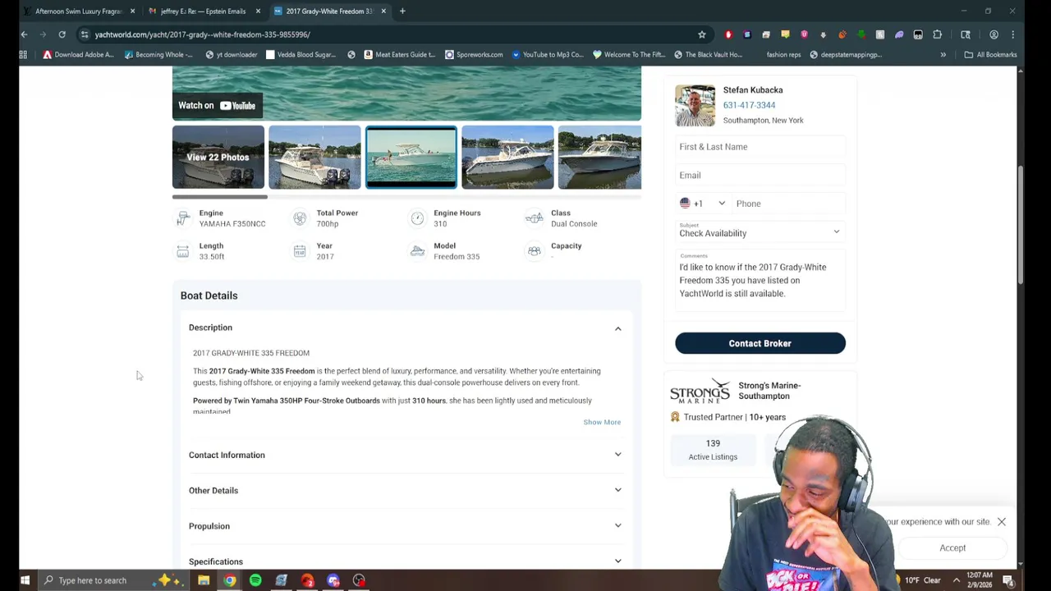Screen dimensions: 1051x591
Task: Select the highlighted aerial boat thumbnail
Action: pyautogui.click(x=411, y=157)
